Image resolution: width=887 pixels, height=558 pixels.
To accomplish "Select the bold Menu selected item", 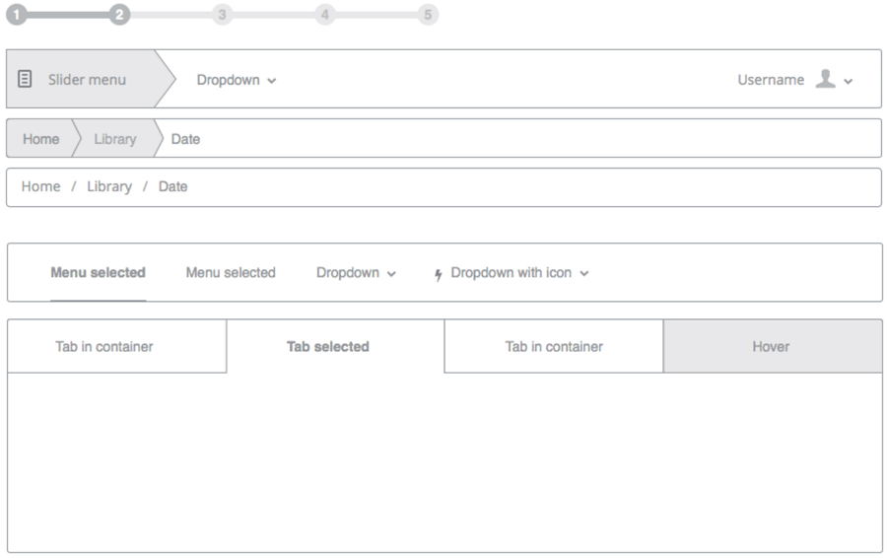I will [98, 273].
